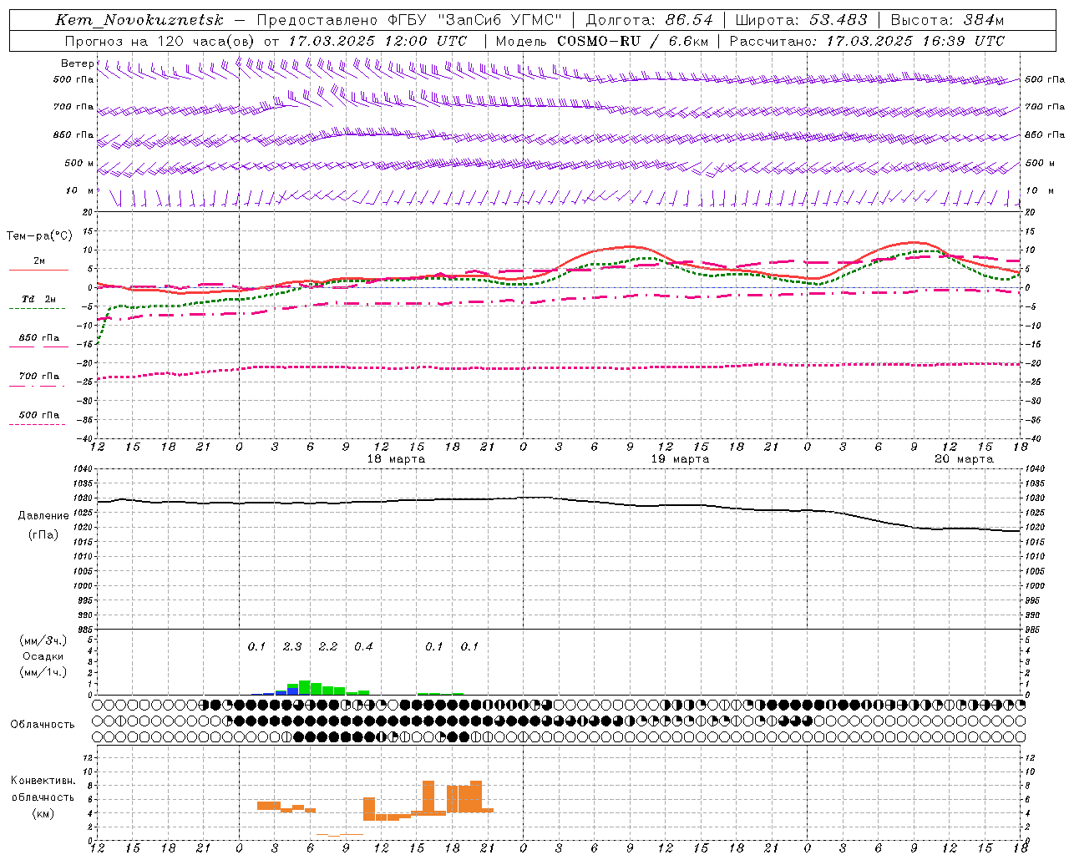Image resolution: width=1069 pixels, height=855 pixels.
Task: Click the 'Td 2м' dew point legend entry
Action: (38, 299)
